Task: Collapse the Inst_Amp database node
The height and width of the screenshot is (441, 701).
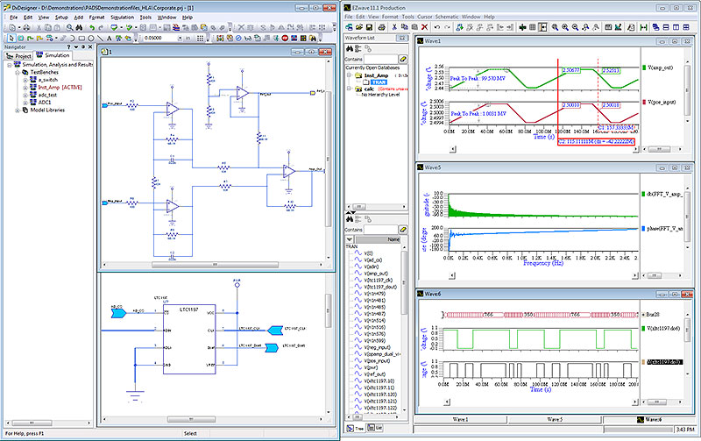Action: click(x=349, y=75)
